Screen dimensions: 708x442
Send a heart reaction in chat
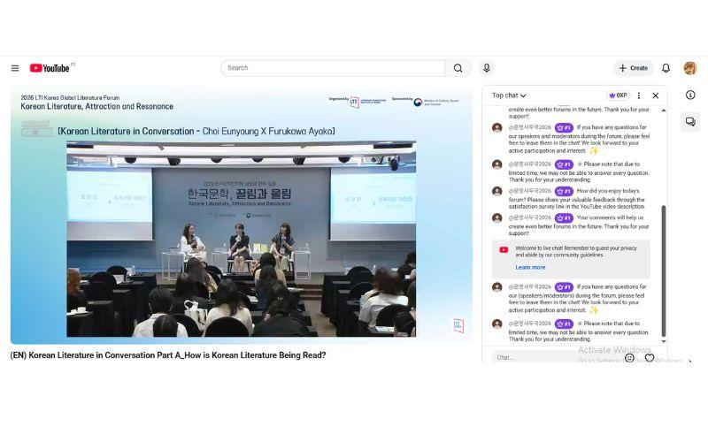pos(650,358)
